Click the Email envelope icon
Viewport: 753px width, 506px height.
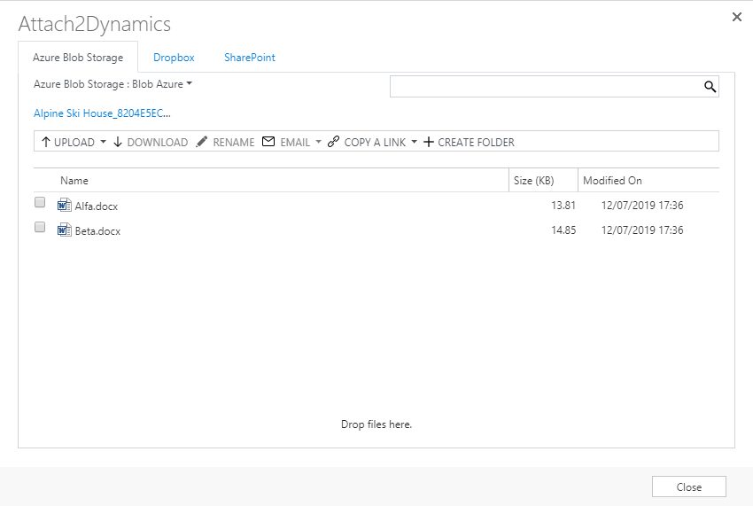pyautogui.click(x=268, y=141)
